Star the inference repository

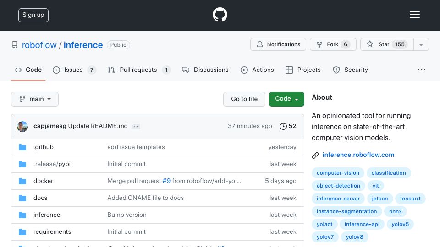click(x=387, y=44)
